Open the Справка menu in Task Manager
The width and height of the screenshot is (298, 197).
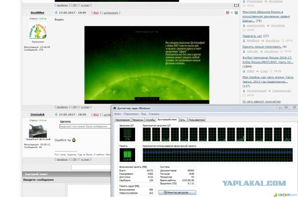[x=154, y=114]
